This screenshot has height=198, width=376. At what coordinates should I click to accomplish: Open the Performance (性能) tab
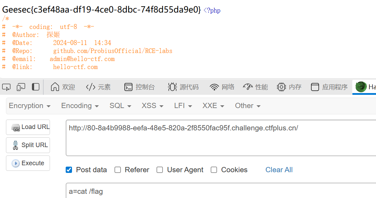(255, 87)
